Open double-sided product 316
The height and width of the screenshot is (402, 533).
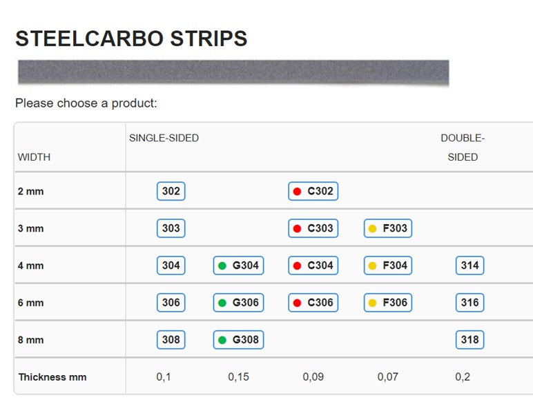(x=469, y=303)
